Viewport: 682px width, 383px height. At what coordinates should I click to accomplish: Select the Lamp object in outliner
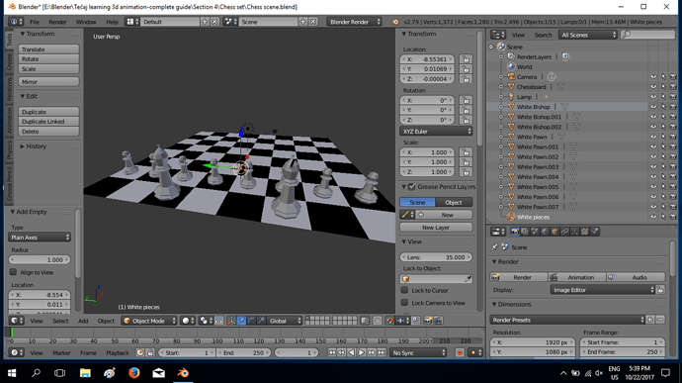click(x=524, y=97)
